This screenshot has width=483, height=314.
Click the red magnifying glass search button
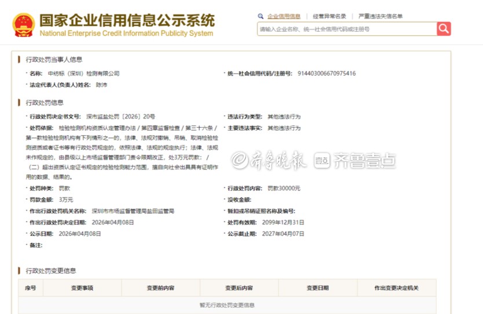coord(444,29)
